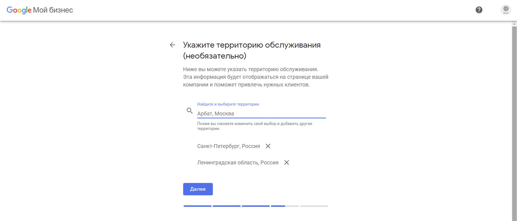The width and height of the screenshot is (517, 221).
Task: Remove Санкт-Петербург, Россия with its X icon
Action: pos(268,146)
